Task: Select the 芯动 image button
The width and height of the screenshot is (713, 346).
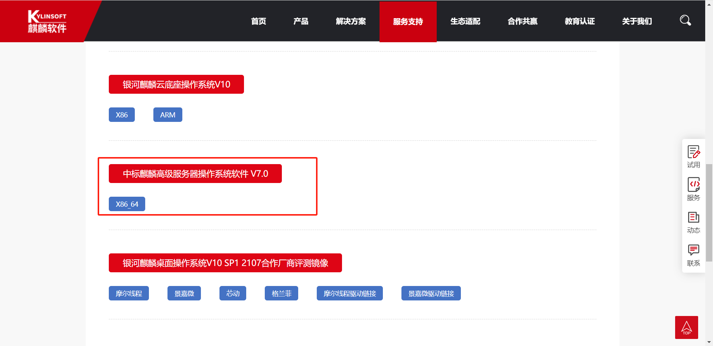Action: point(233,293)
